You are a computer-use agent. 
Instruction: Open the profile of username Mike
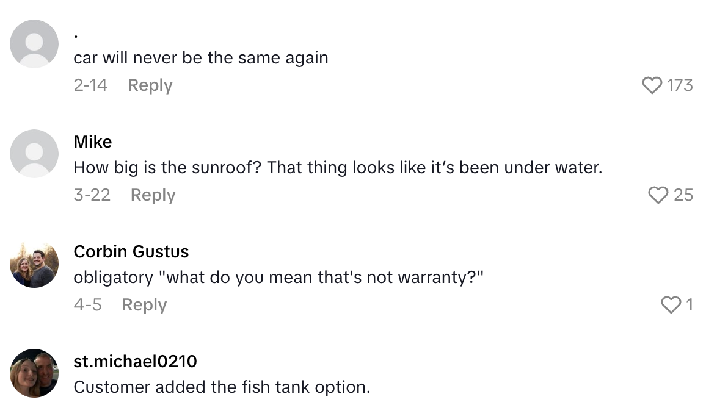click(x=93, y=142)
